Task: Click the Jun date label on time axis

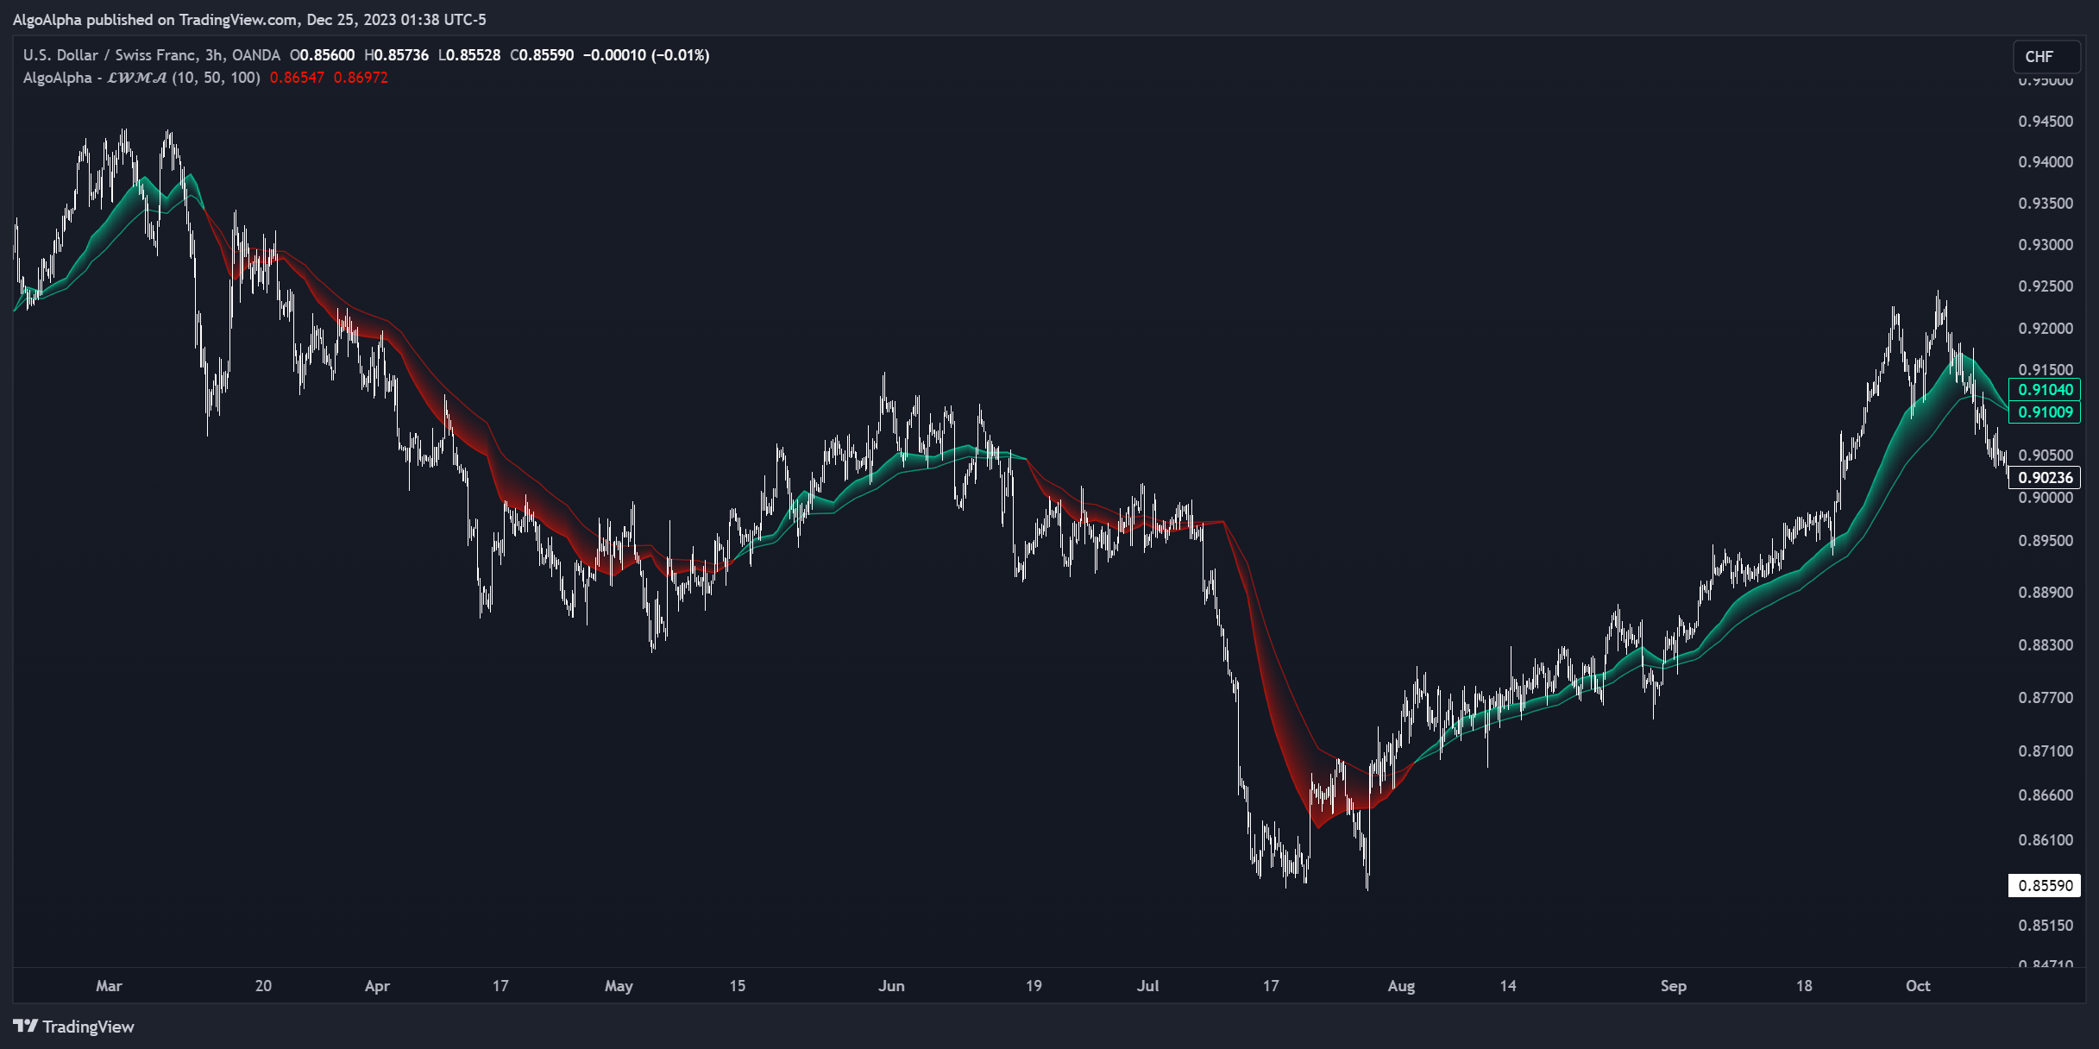Action: click(891, 986)
